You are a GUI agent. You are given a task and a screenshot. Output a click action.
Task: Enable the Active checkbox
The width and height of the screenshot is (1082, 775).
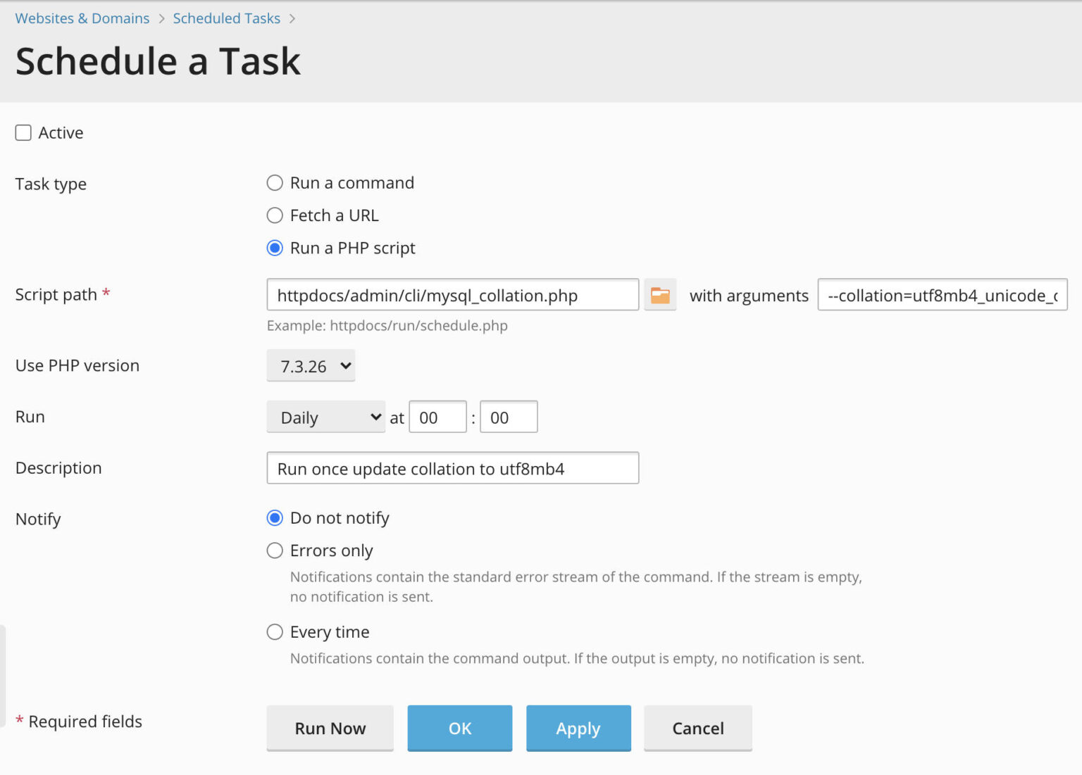point(23,133)
